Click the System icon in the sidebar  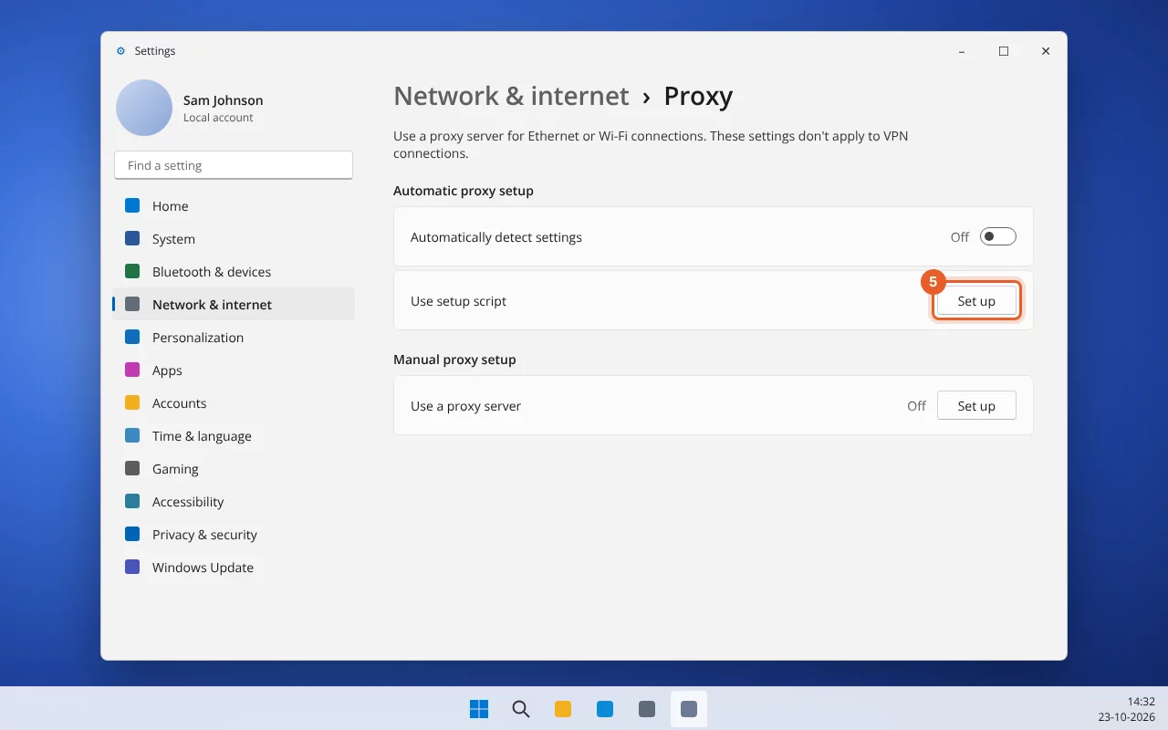coord(132,239)
